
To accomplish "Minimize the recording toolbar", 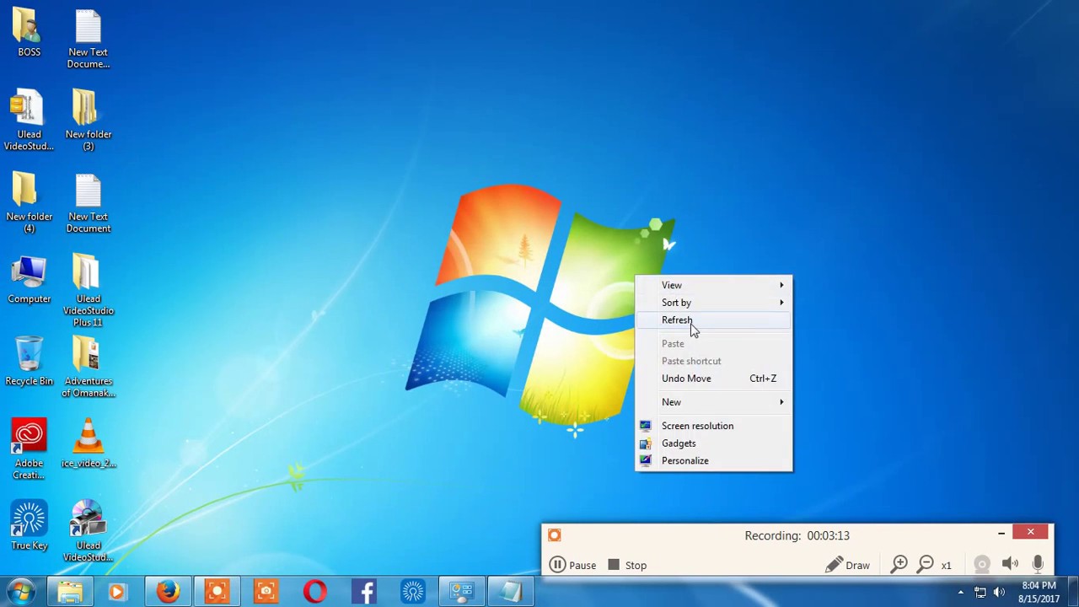I will coord(1001,533).
